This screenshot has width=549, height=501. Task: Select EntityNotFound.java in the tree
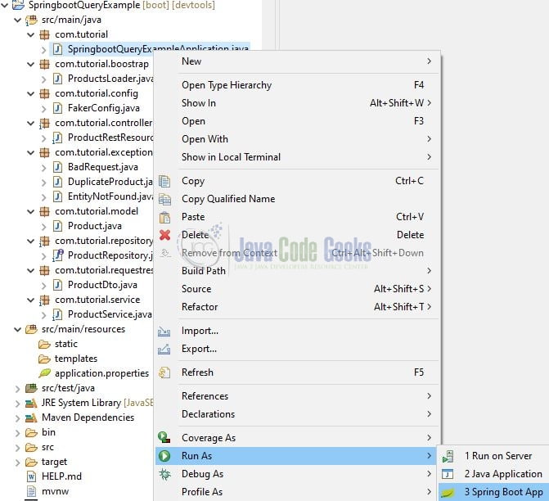(x=110, y=196)
